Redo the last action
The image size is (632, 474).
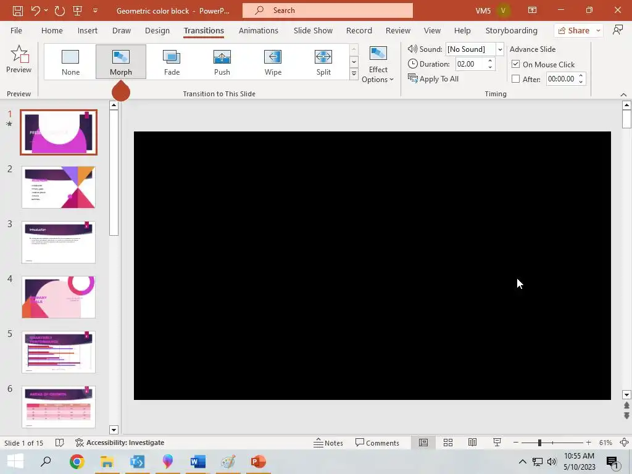(x=60, y=10)
